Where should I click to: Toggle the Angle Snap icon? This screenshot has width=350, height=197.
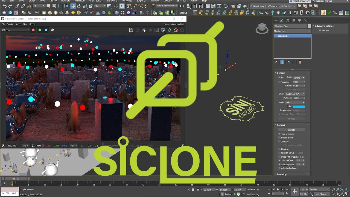tap(135, 6)
